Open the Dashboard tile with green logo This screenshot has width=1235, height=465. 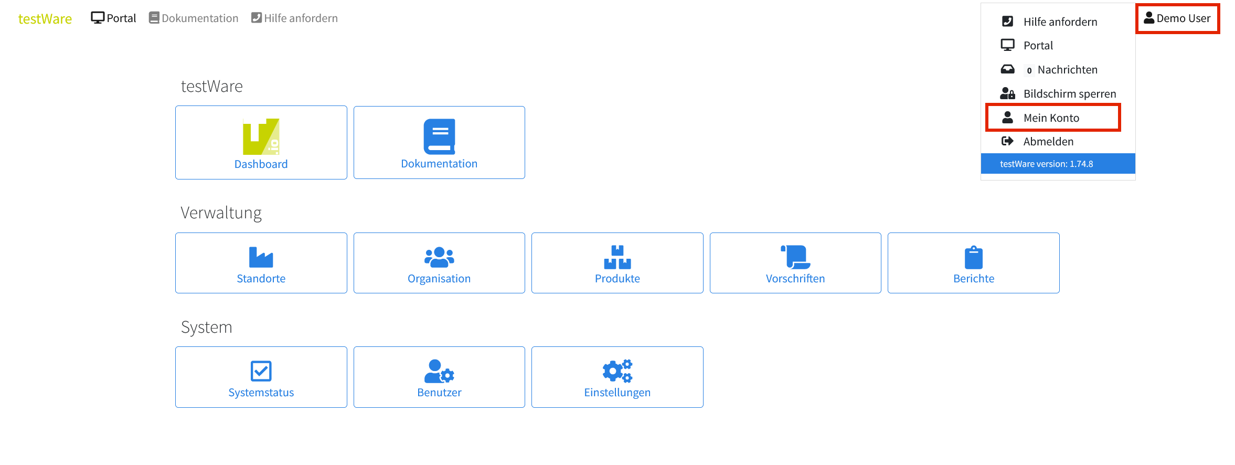[x=261, y=143]
